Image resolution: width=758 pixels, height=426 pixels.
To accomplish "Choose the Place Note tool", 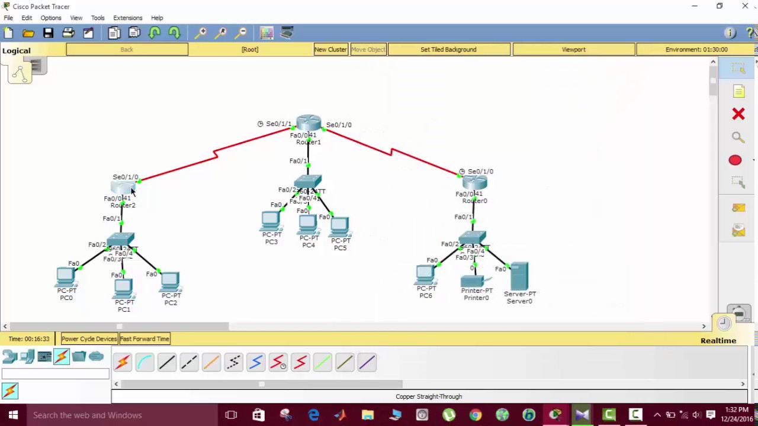I will click(x=738, y=91).
